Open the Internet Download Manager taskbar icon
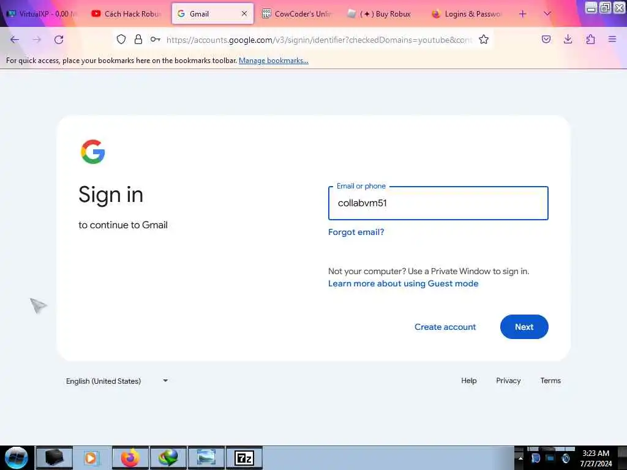The width and height of the screenshot is (627, 470). [x=168, y=458]
